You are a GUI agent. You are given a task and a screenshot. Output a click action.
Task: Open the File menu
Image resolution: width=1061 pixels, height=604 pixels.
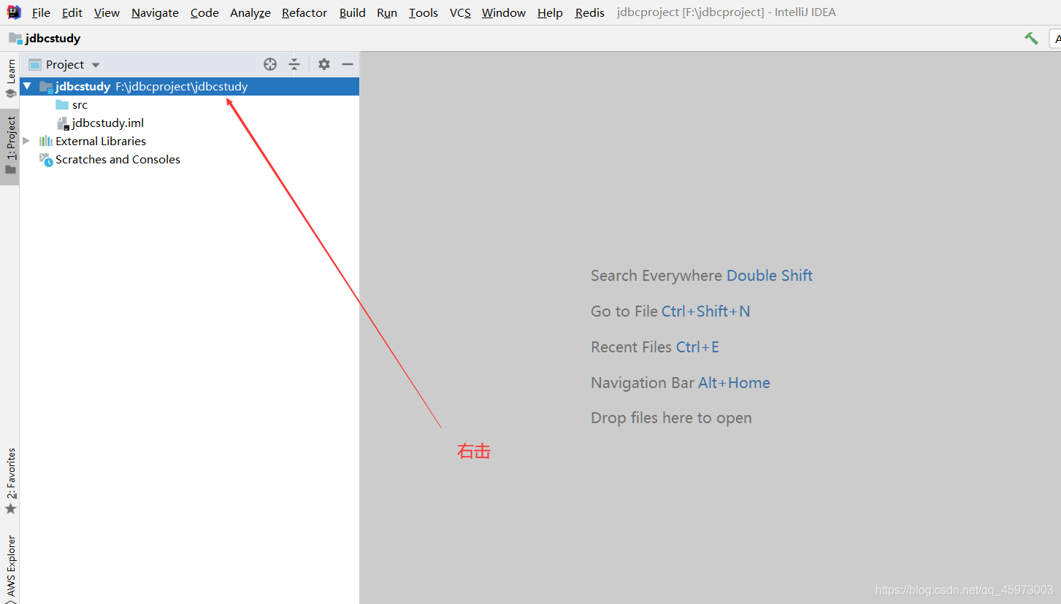[x=41, y=12]
